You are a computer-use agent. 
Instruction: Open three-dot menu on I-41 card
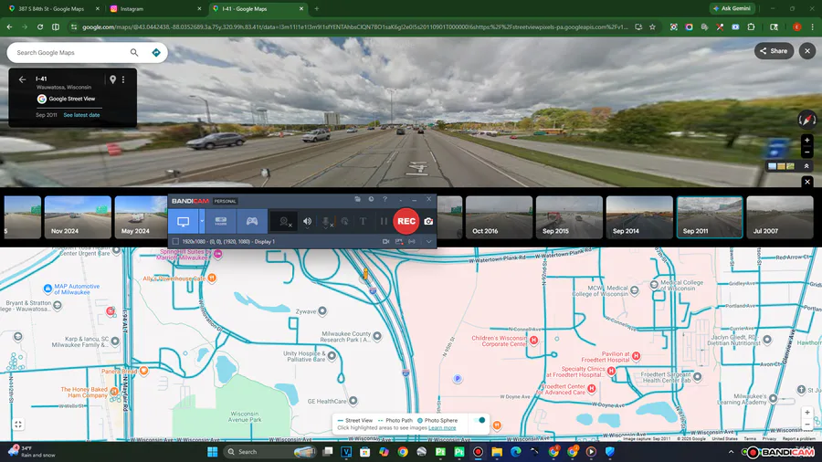[x=123, y=79]
